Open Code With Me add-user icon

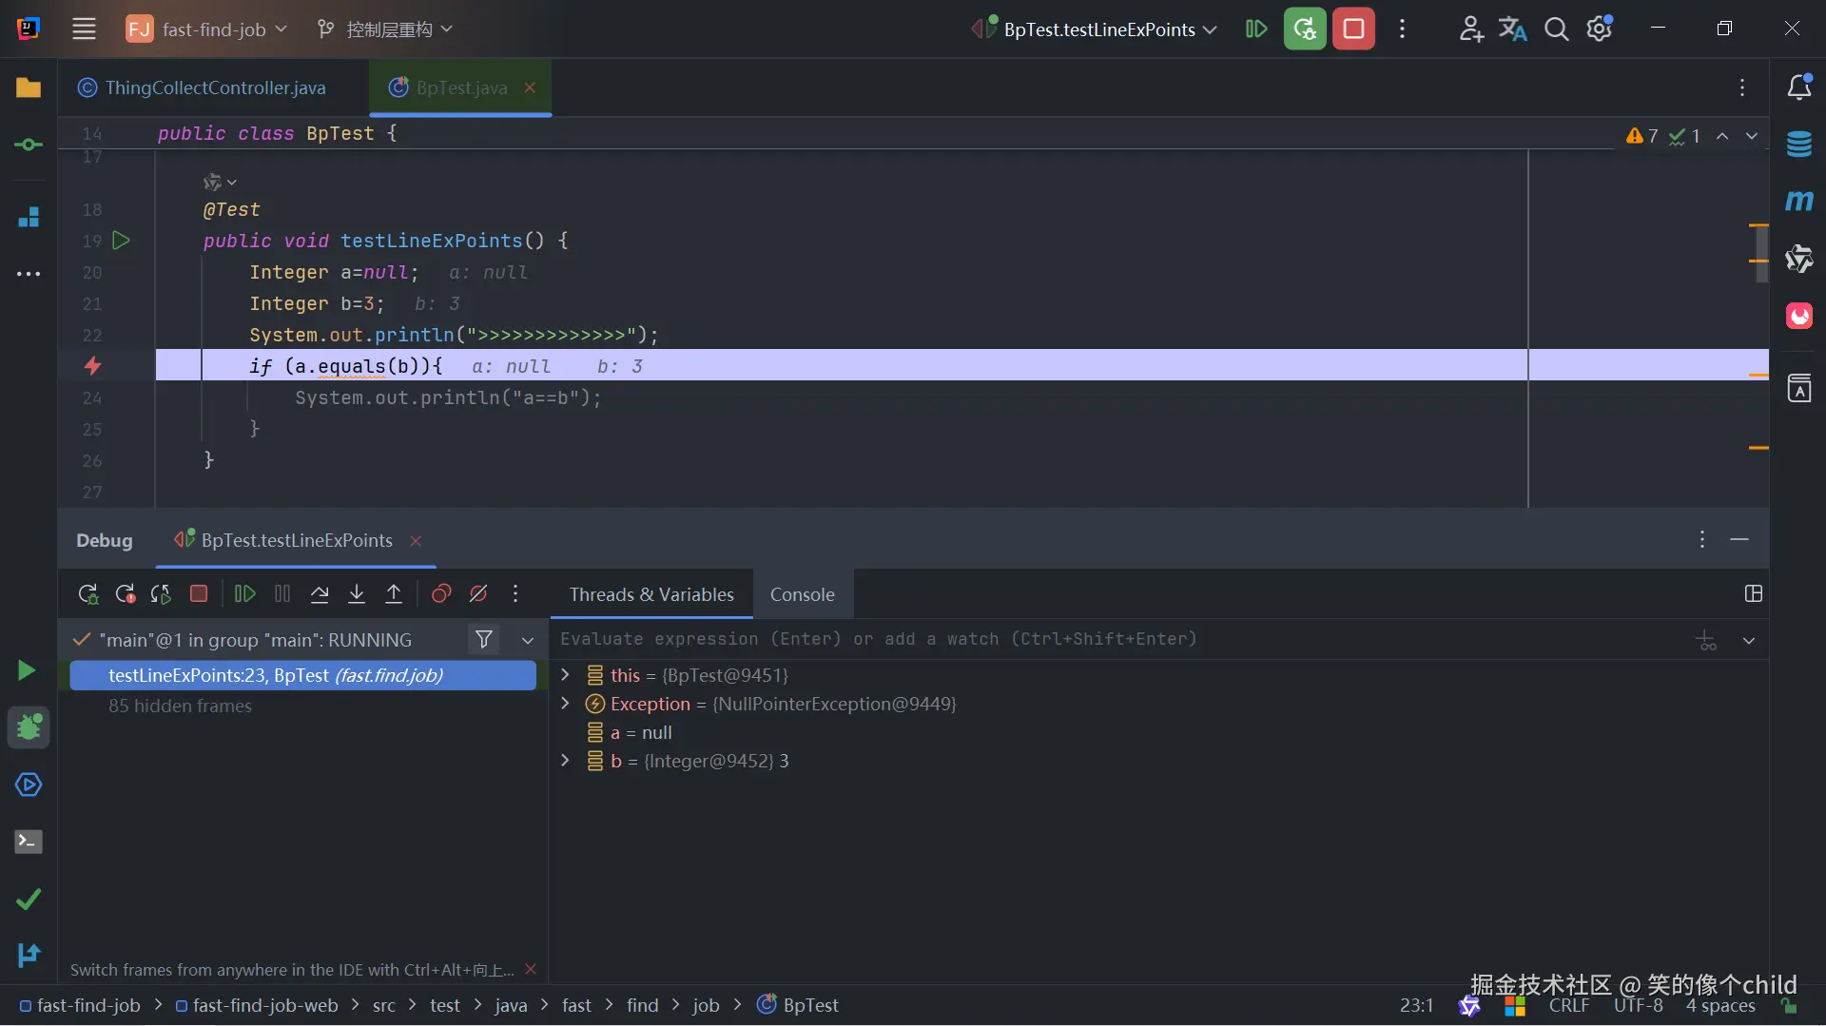pos(1471,29)
